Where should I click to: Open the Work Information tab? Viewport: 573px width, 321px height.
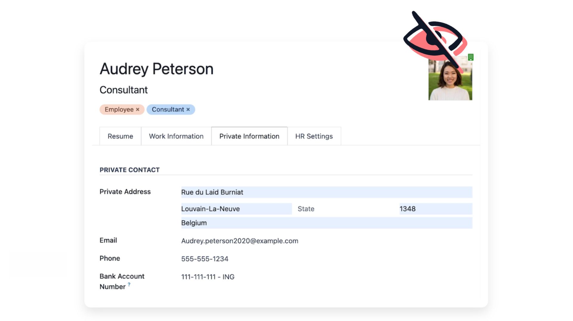(176, 136)
